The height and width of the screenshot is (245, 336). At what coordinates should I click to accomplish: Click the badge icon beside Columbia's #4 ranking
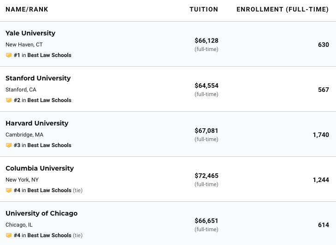click(x=8, y=190)
